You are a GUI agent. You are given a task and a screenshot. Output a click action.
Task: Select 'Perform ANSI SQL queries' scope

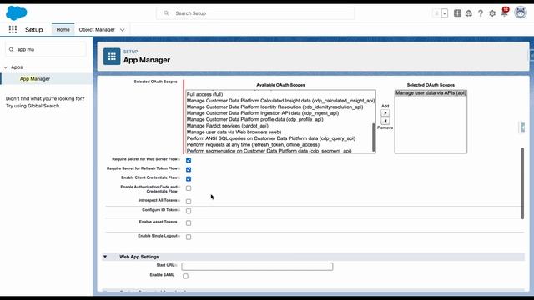tap(271, 138)
